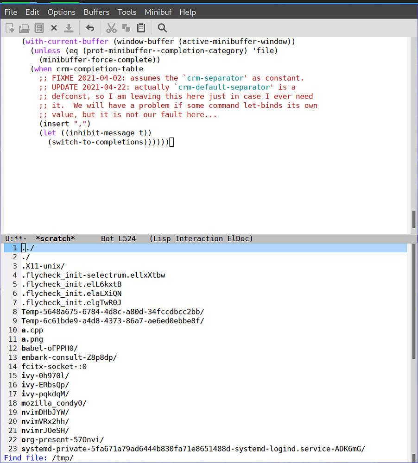Image resolution: width=418 pixels, height=463 pixels.
Task: Open the Buffers menu
Action: pyautogui.click(x=96, y=12)
